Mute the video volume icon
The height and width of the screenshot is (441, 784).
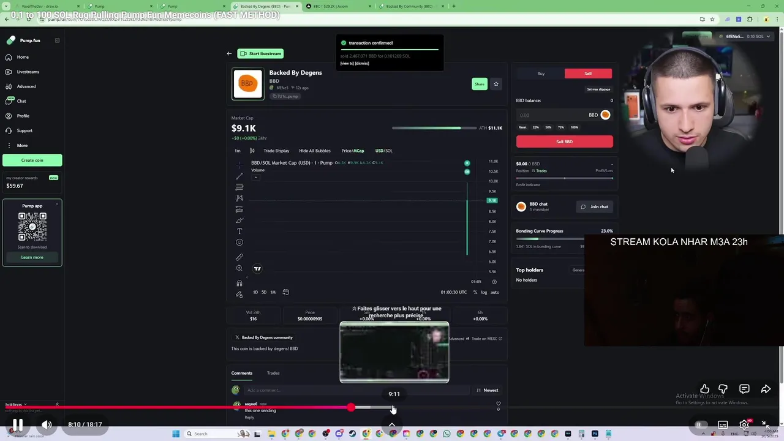point(47,424)
